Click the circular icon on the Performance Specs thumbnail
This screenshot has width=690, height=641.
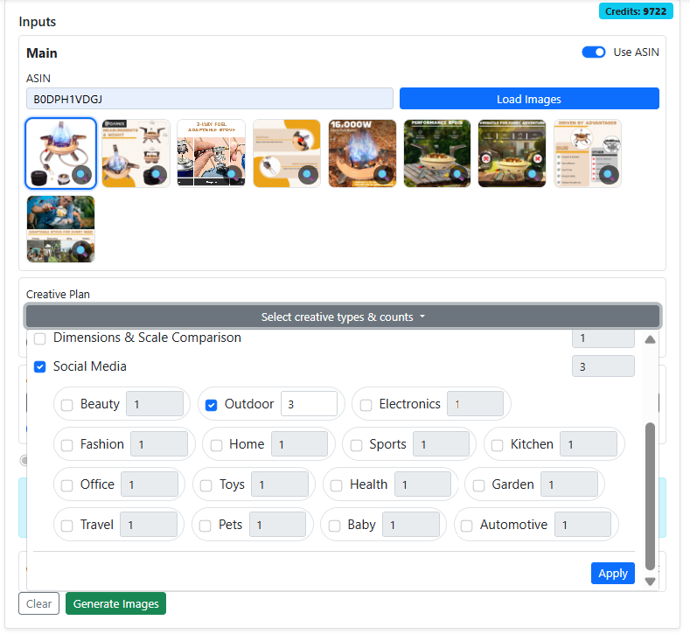(x=457, y=174)
